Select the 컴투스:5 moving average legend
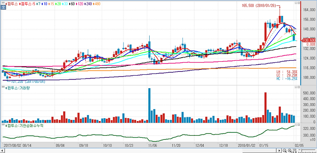 28,4
